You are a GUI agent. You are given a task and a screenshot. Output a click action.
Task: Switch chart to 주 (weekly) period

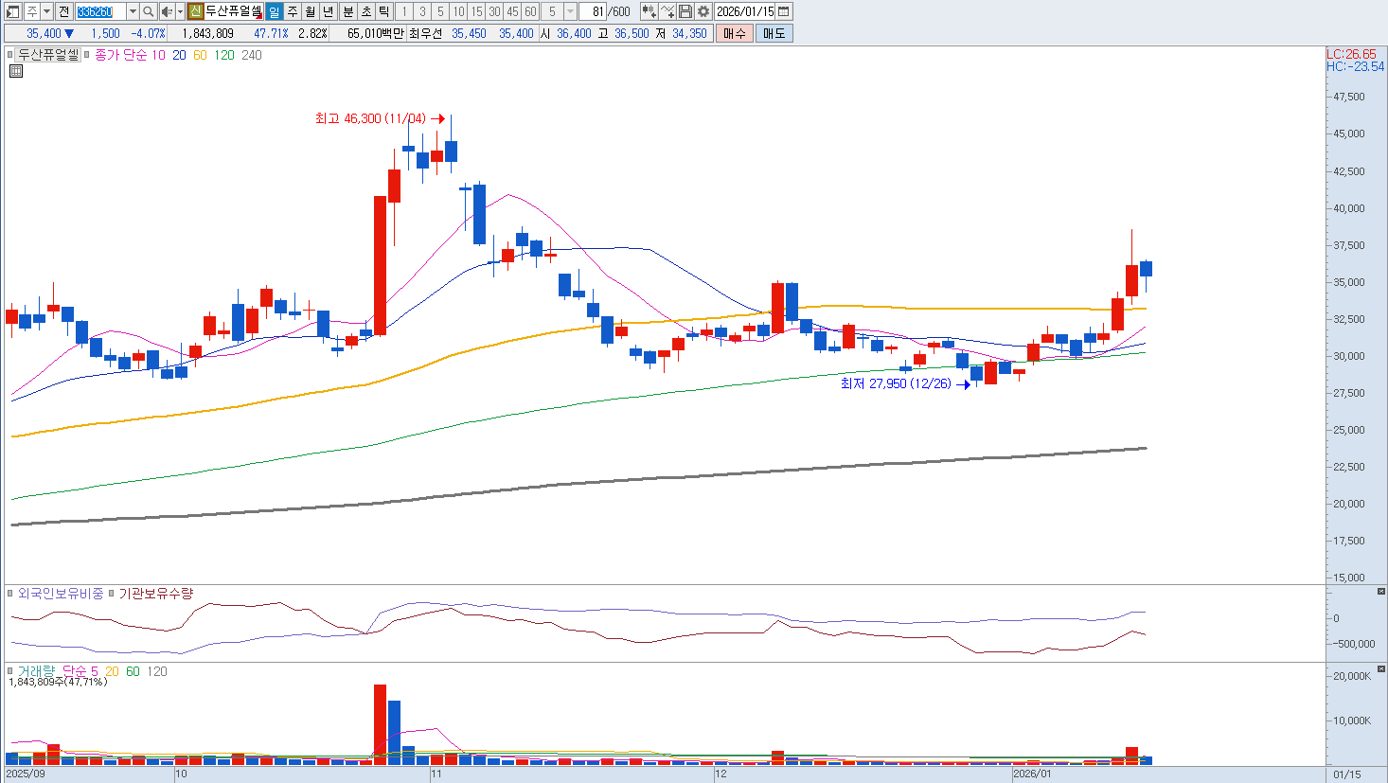(292, 11)
